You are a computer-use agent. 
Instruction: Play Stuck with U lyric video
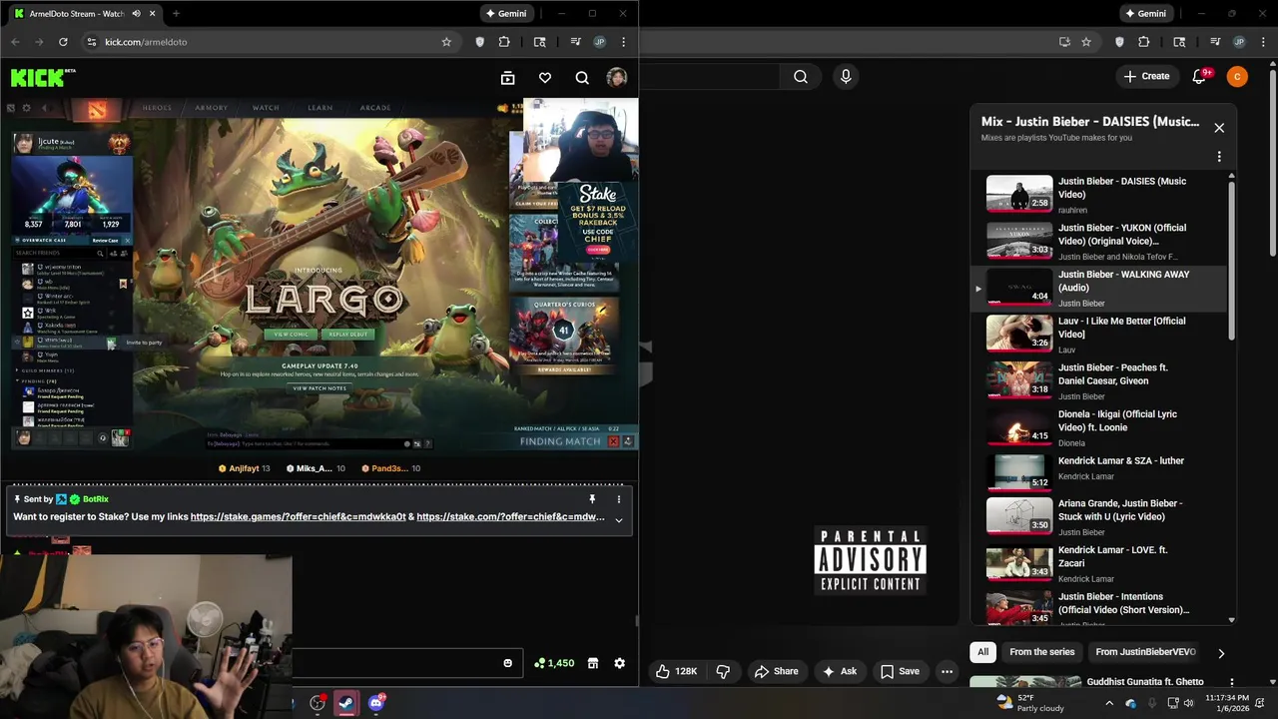1097,517
